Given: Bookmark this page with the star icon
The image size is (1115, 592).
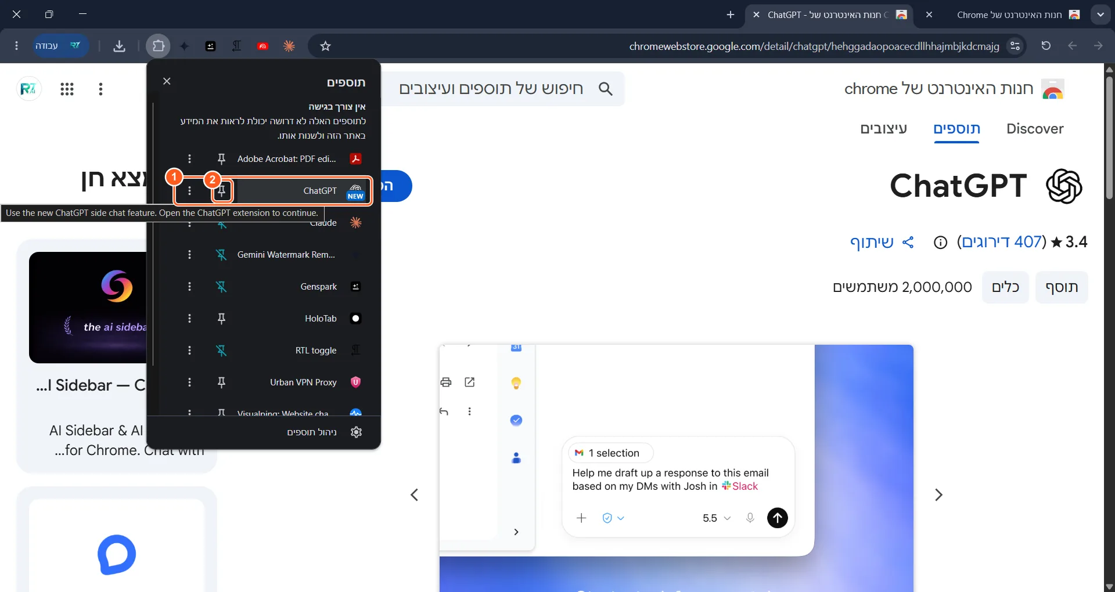Looking at the screenshot, I should tap(325, 46).
